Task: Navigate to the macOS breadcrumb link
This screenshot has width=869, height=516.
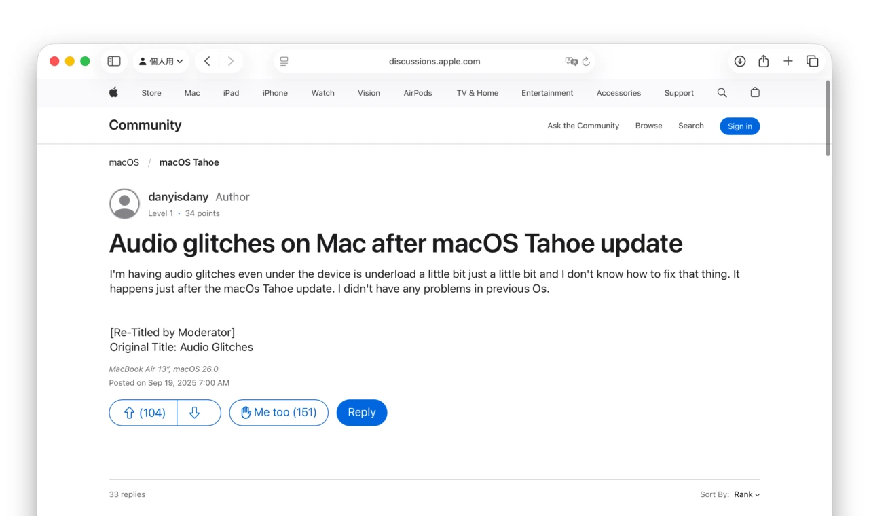Action: point(124,162)
